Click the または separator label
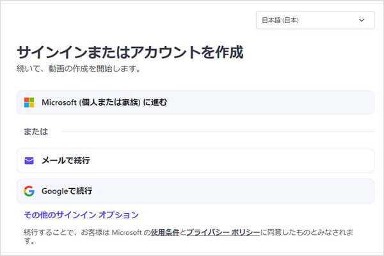 pyautogui.click(x=36, y=132)
